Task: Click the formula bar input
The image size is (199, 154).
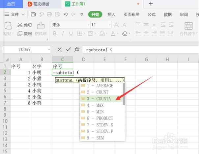Action: [140, 50]
